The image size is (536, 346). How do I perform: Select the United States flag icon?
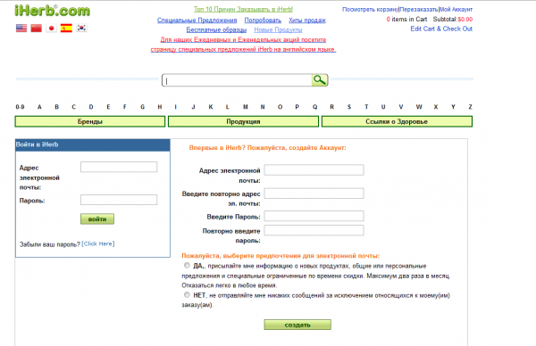[21, 28]
